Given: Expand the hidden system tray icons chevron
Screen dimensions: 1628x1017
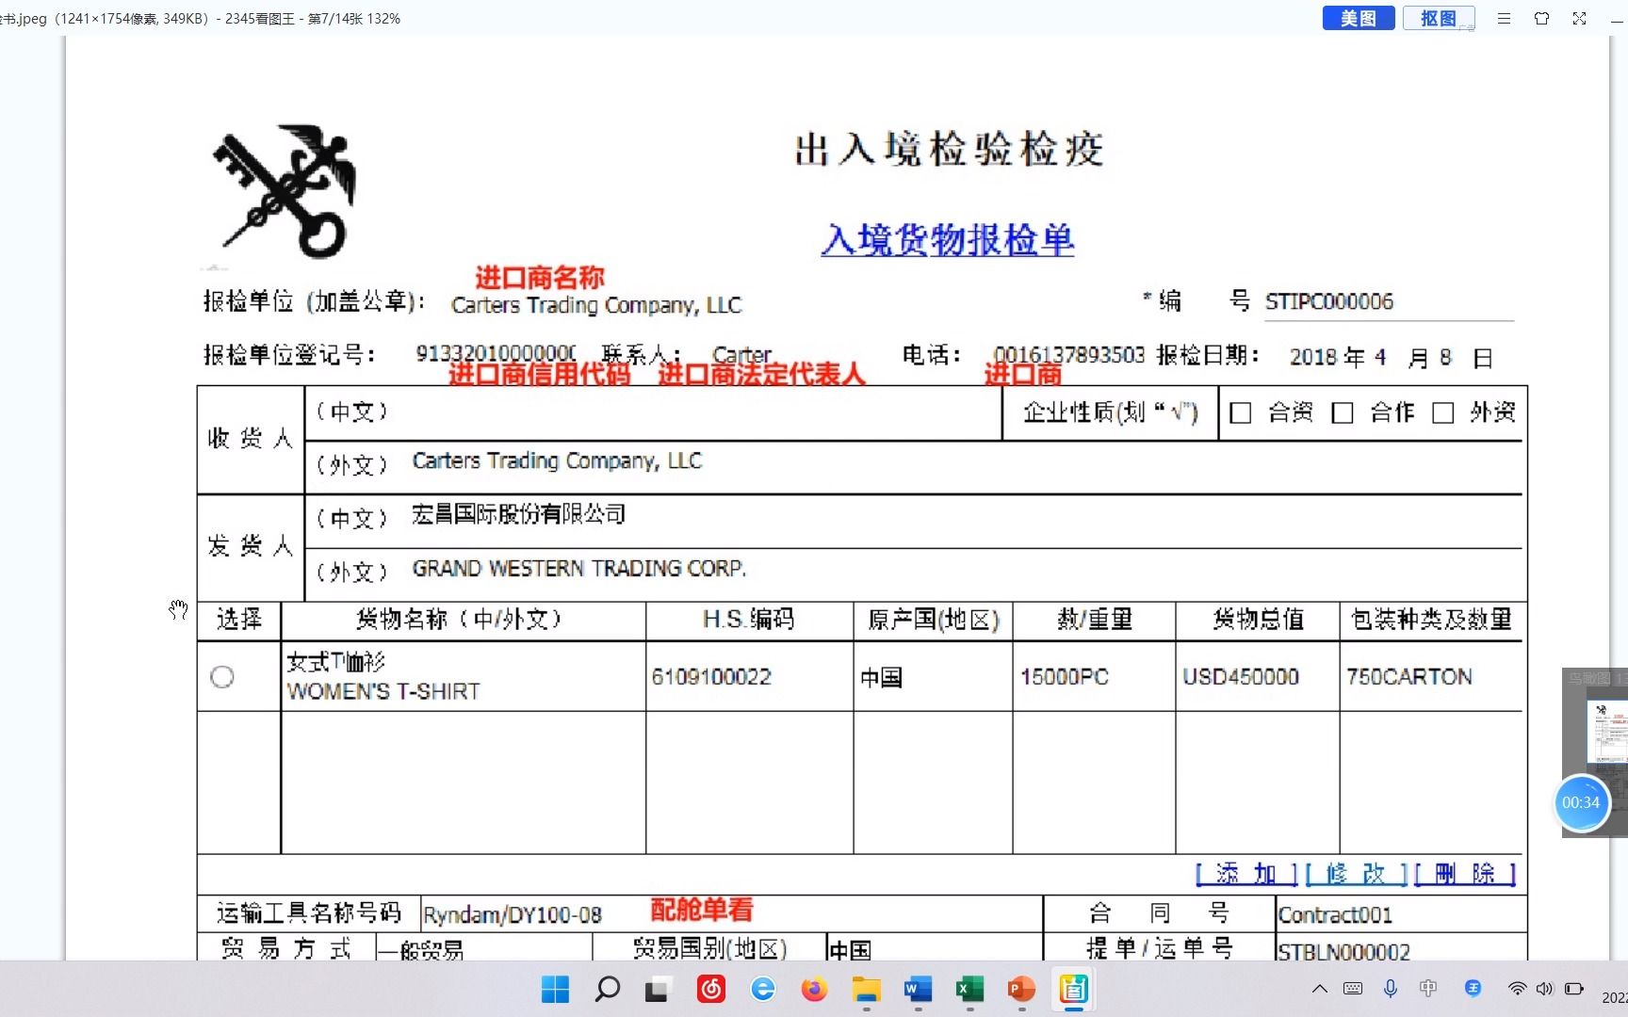Looking at the screenshot, I should coord(1320,989).
